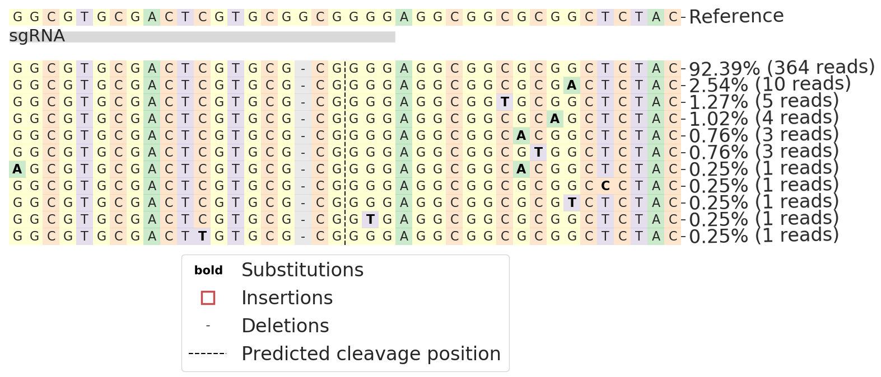Click the bold T in the 0.25% row near cleavage
Image resolution: width=881 pixels, height=377 pixels.
pyautogui.click(x=370, y=220)
